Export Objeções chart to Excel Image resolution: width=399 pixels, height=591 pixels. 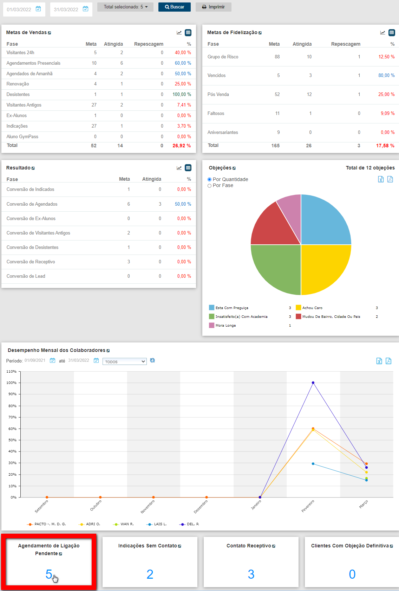tap(381, 179)
